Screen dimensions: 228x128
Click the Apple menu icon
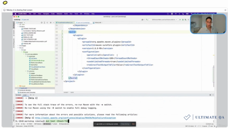pyautogui.click(x=15, y=14)
